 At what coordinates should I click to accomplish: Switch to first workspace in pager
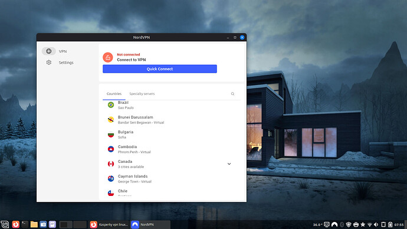pos(66,225)
